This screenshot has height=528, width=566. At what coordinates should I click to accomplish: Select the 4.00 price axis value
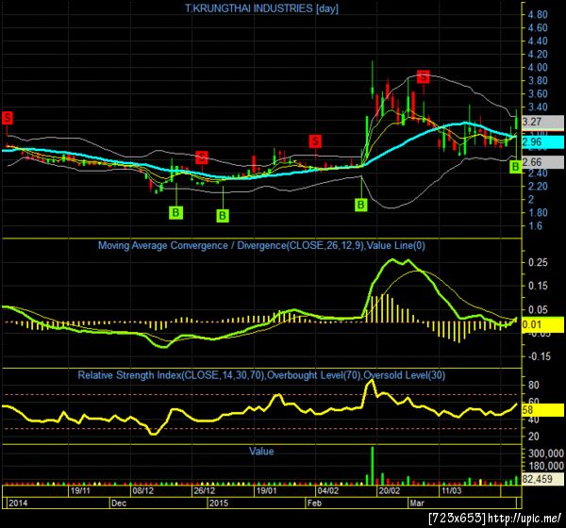click(x=538, y=68)
